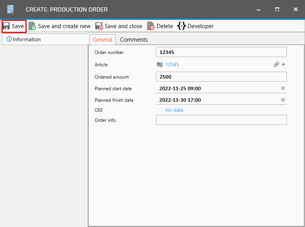Switch to the Comments tab
This screenshot has width=305, height=227.
pyautogui.click(x=134, y=39)
